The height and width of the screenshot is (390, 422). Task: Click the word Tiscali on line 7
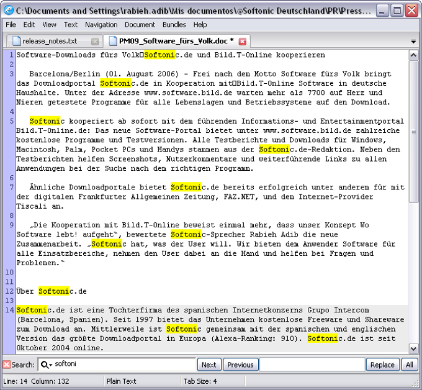pyautogui.click(x=32, y=206)
